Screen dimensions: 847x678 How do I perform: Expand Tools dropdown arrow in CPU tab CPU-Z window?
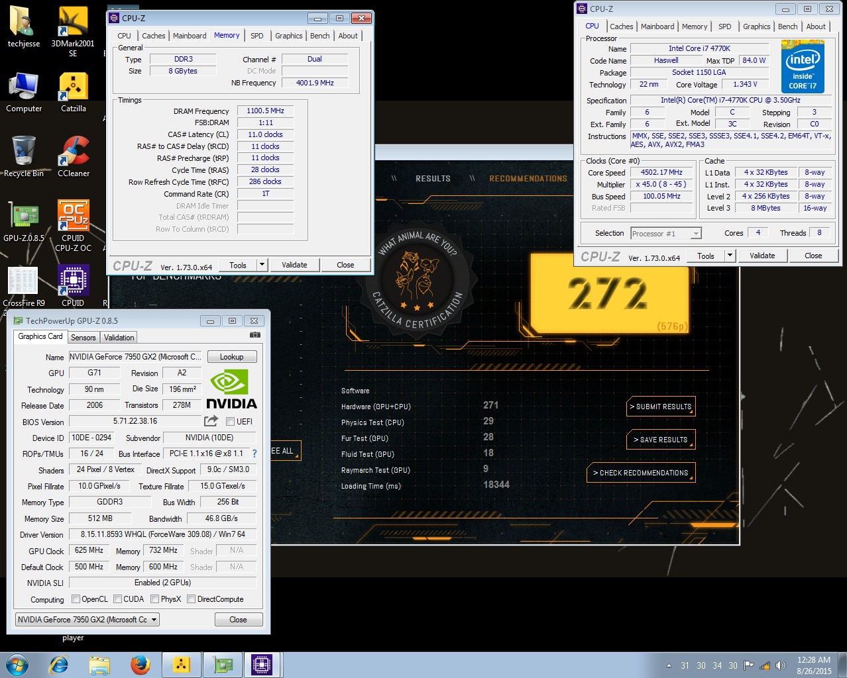[x=730, y=256]
